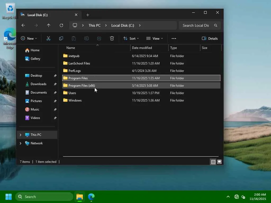Image resolution: width=271 pixels, height=203 pixels.
Task: Navigate back with the back arrow
Action: [23, 25]
